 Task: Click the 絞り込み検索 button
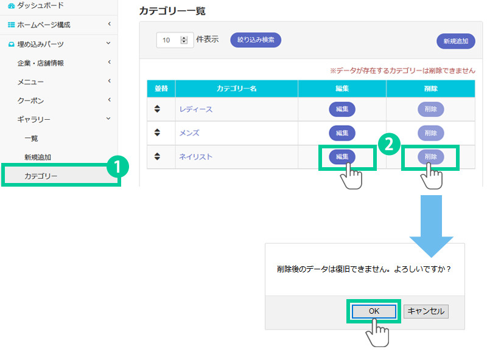[x=255, y=40]
